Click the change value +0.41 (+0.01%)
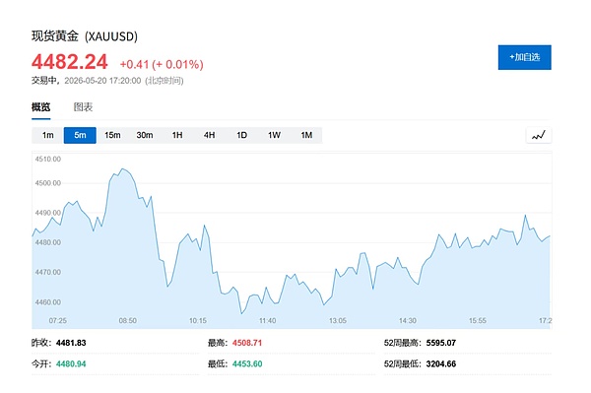 coord(162,64)
